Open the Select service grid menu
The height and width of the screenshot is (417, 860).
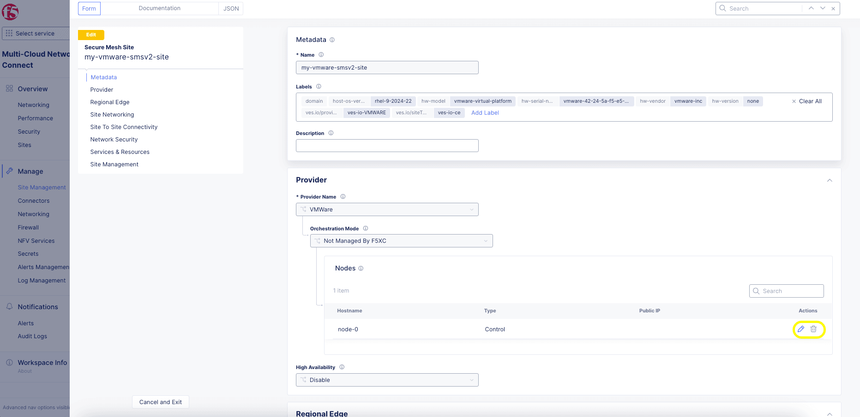pos(9,33)
